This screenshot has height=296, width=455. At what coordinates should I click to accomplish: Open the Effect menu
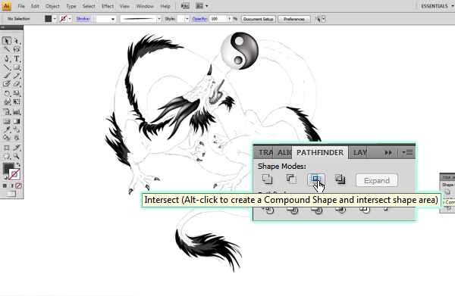click(x=108, y=6)
